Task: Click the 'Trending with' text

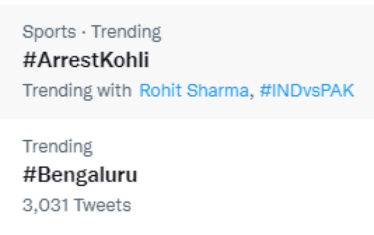Action: click(77, 91)
